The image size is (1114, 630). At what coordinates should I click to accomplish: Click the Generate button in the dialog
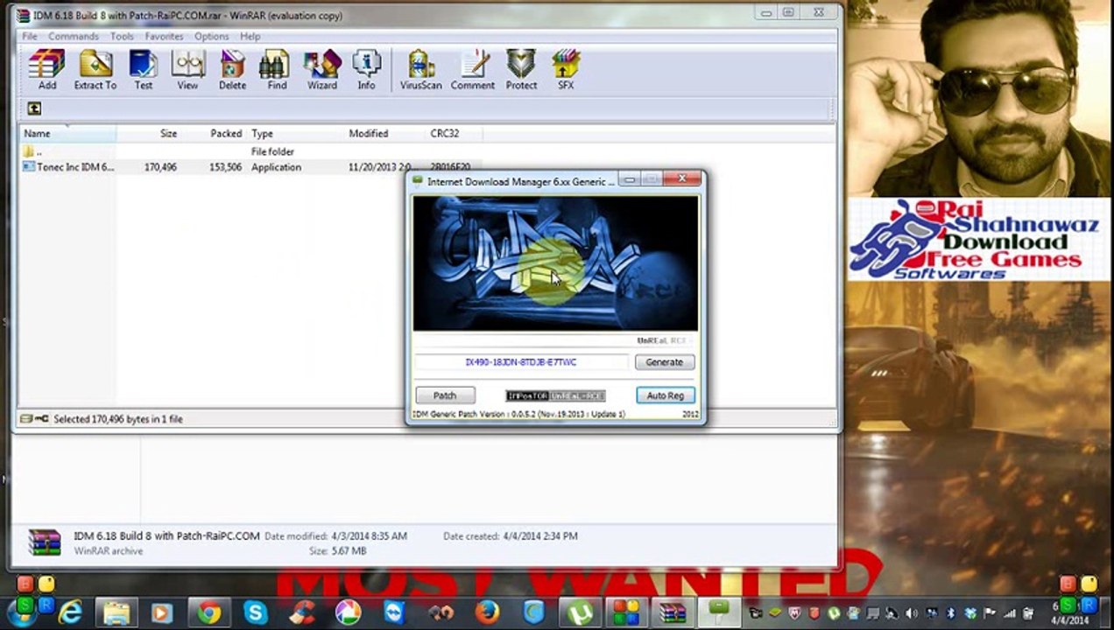[x=665, y=362]
